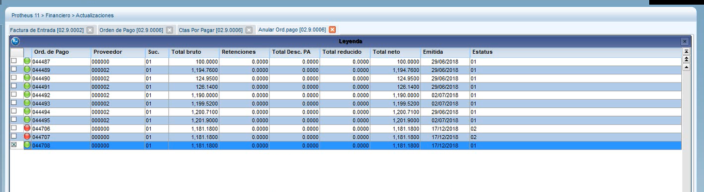
Task: Switch to Factura de Entrada tab
Action: (x=46, y=30)
